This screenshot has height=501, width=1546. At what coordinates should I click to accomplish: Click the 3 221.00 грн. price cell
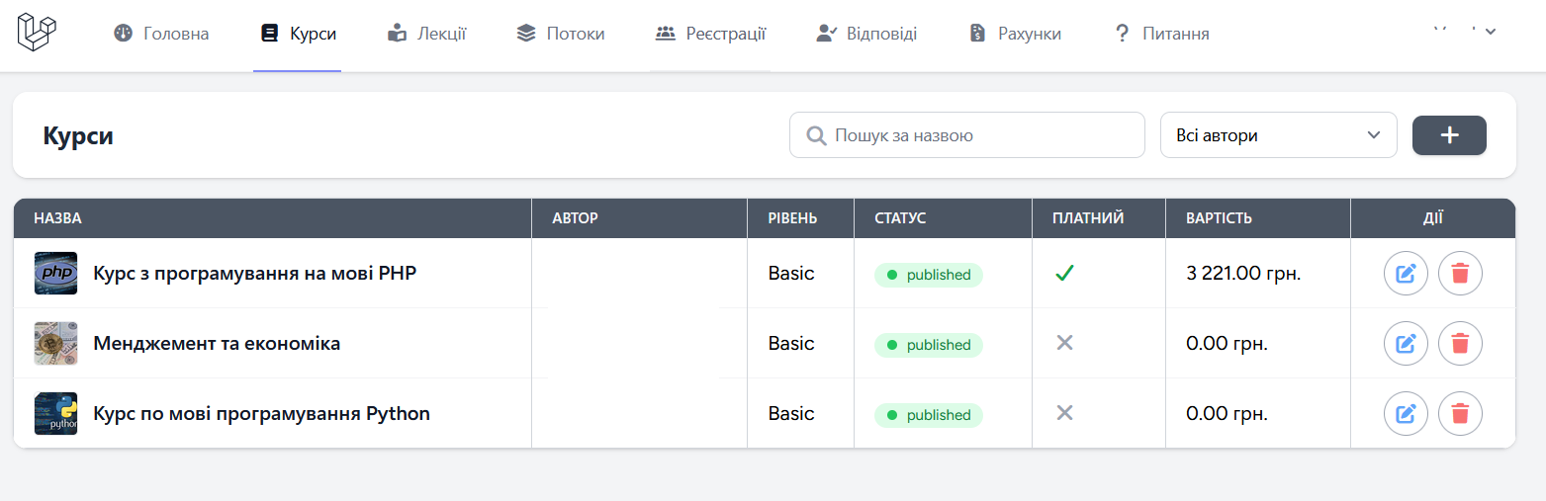[1243, 274]
